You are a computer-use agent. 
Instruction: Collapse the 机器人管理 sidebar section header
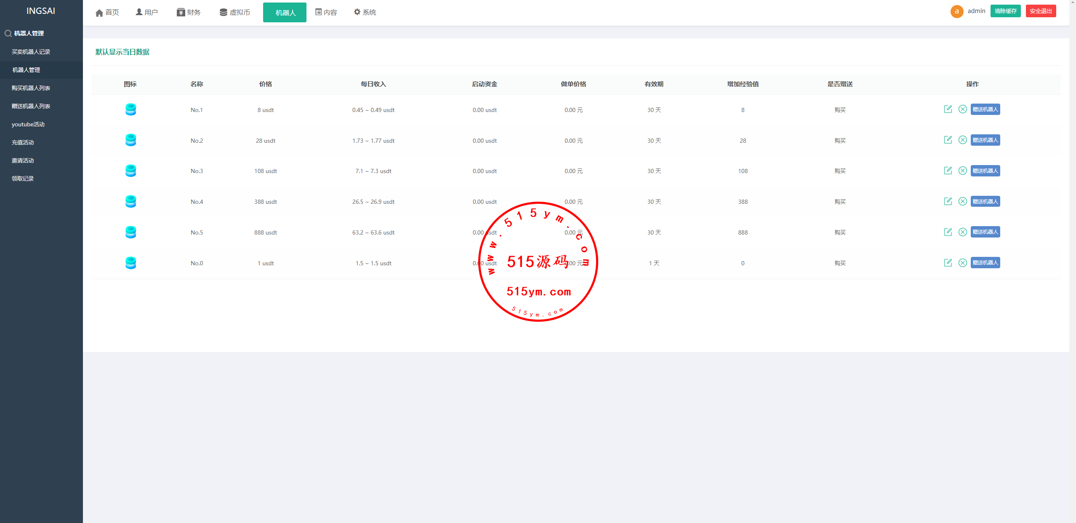29,33
